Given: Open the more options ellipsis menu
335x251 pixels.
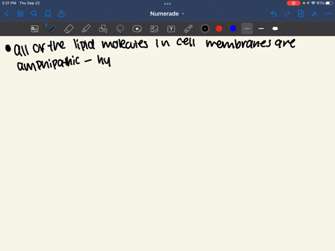Looking at the screenshot, I should point(328,14).
